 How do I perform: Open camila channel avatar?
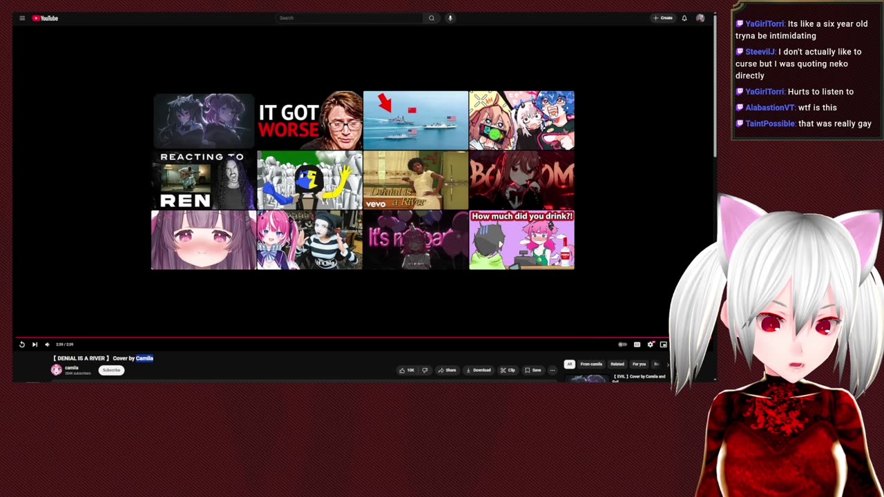click(57, 370)
